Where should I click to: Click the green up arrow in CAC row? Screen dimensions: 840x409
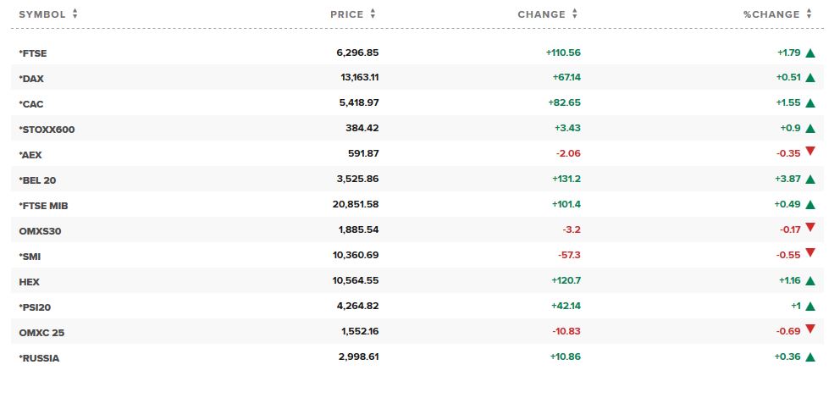810,103
